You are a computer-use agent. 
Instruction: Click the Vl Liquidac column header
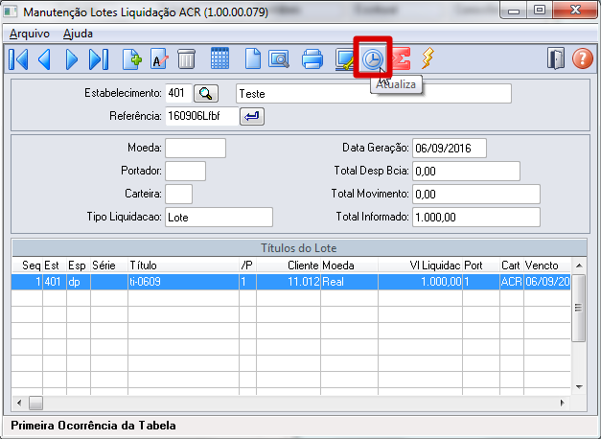click(420, 266)
